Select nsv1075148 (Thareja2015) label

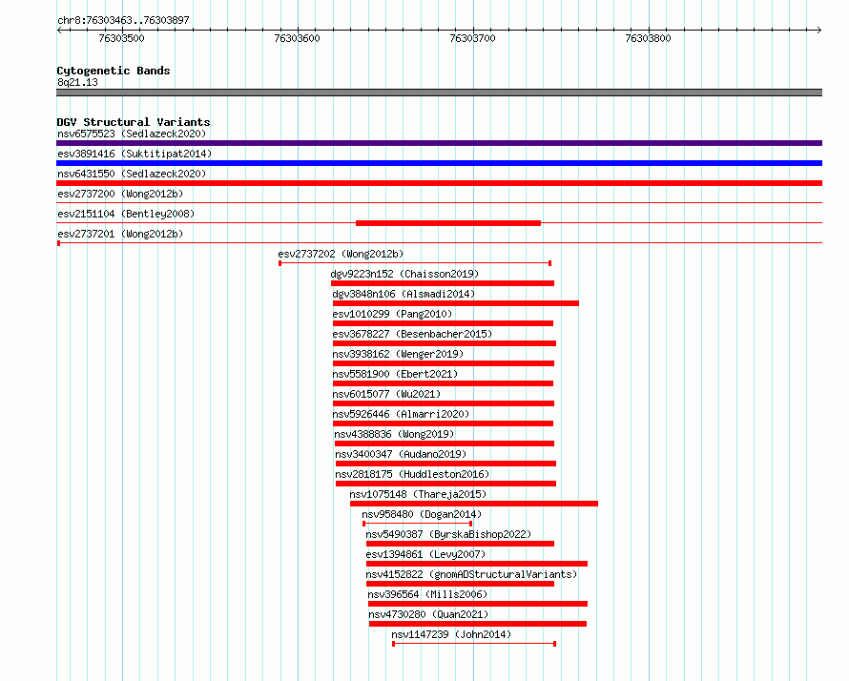[x=418, y=494]
